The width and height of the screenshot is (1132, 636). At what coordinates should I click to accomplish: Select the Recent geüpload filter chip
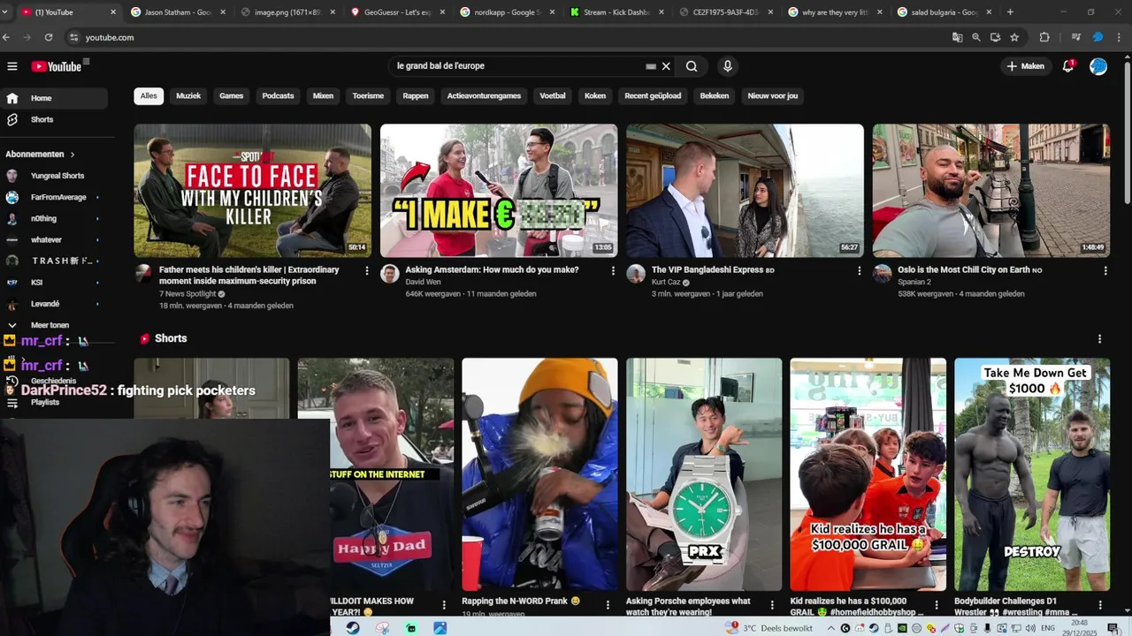pyautogui.click(x=653, y=95)
